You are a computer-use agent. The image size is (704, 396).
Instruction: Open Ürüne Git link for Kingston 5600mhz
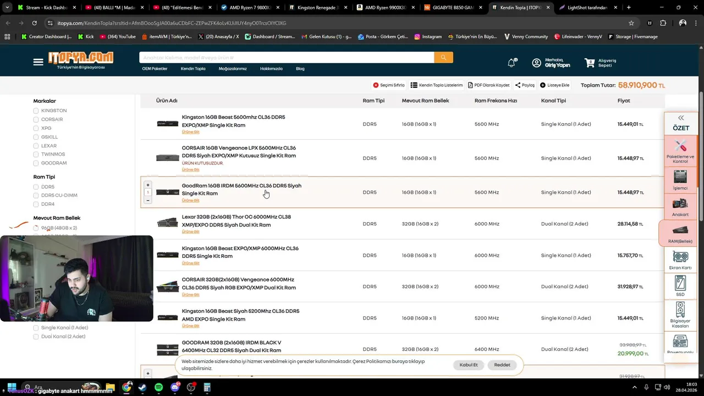(x=191, y=132)
